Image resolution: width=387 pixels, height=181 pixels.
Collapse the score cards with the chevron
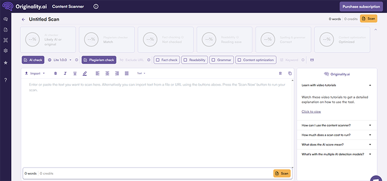(x=376, y=30)
